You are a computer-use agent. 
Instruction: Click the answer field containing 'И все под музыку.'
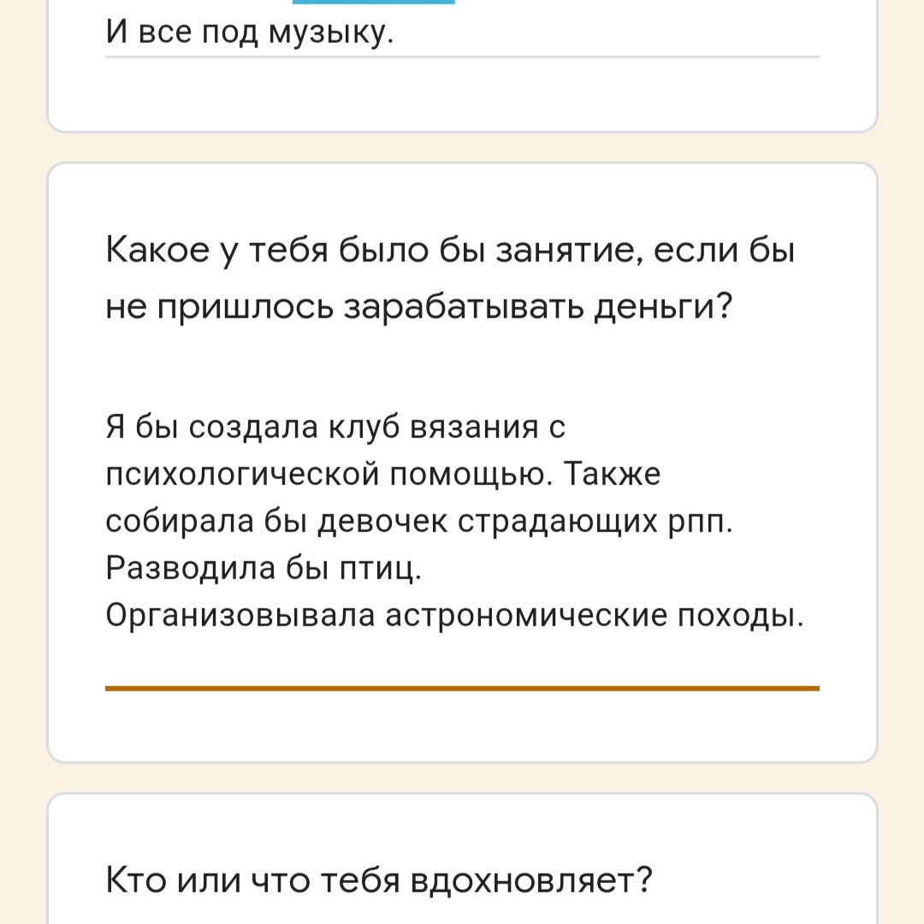pos(462,33)
